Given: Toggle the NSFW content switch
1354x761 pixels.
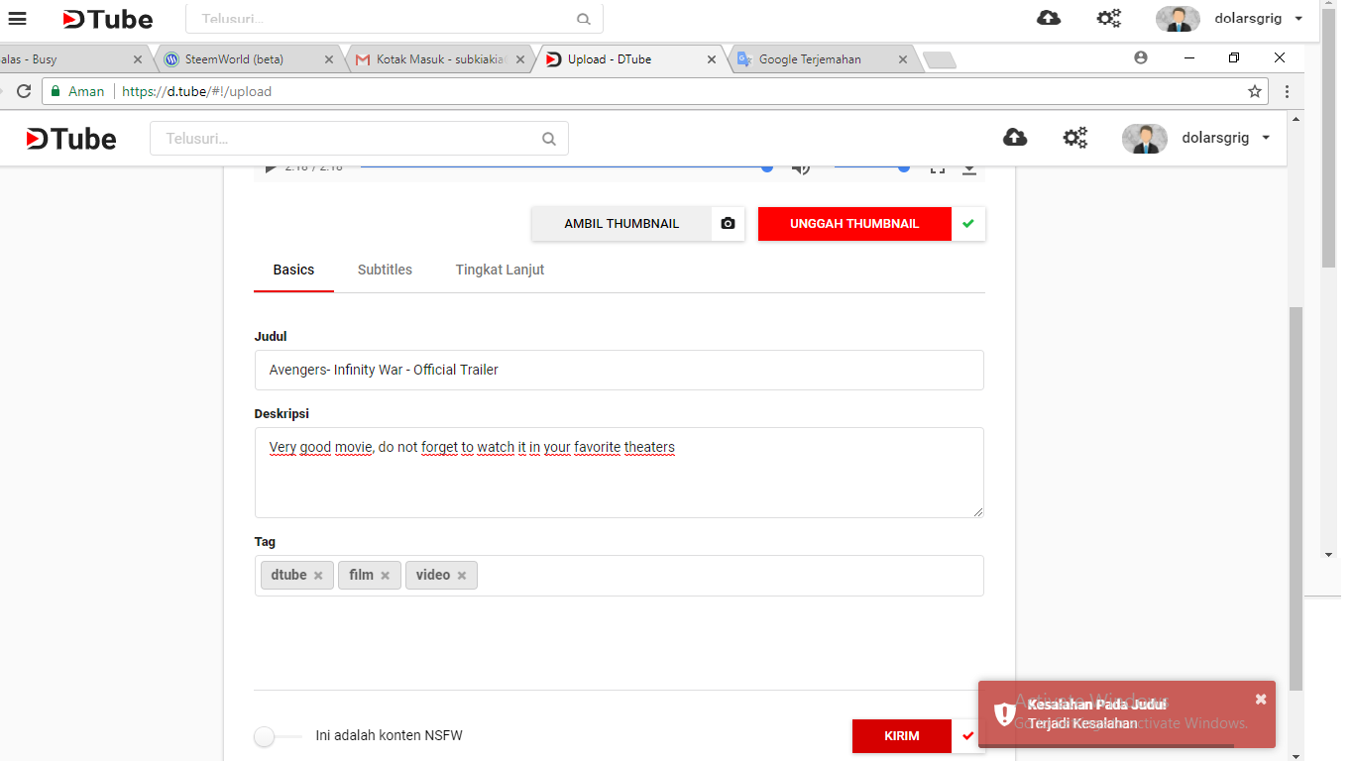Looking at the screenshot, I should [x=278, y=736].
